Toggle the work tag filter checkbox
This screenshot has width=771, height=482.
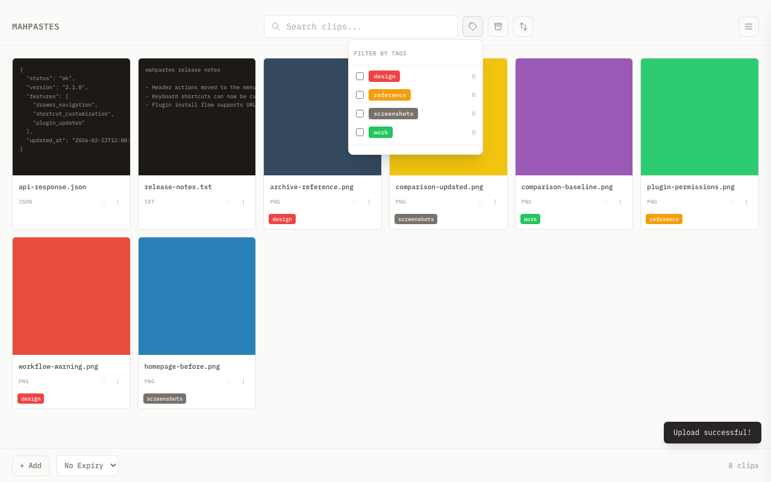point(360,133)
